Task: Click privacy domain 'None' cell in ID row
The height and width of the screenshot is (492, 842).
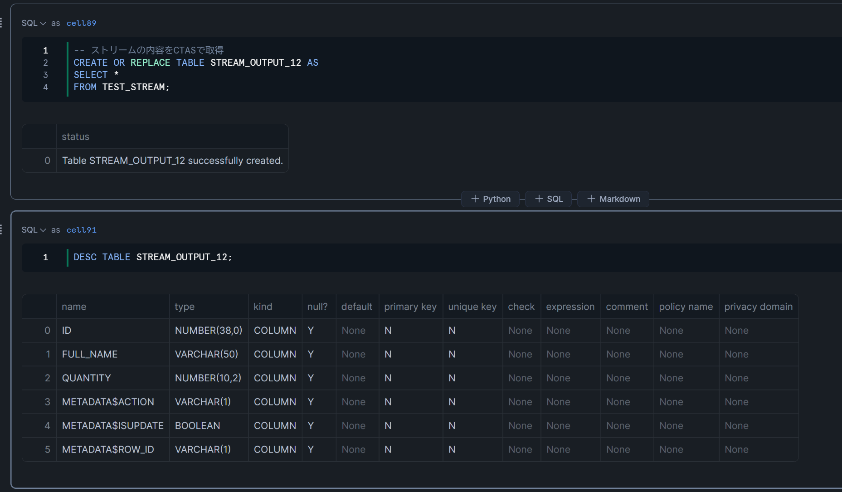Action: [759, 331]
